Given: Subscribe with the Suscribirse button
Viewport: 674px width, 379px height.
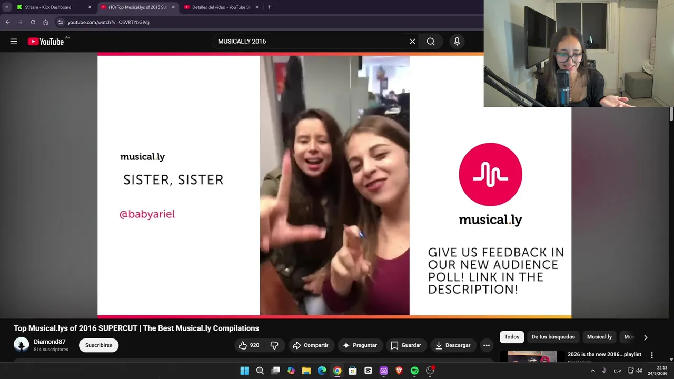Looking at the screenshot, I should click(x=98, y=345).
